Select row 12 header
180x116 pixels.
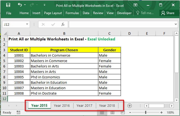pyautogui.click(x=4, y=99)
